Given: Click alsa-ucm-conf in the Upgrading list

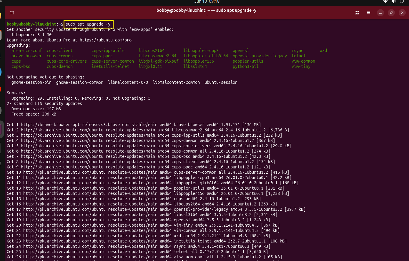Looking at the screenshot, I should 27,51.
